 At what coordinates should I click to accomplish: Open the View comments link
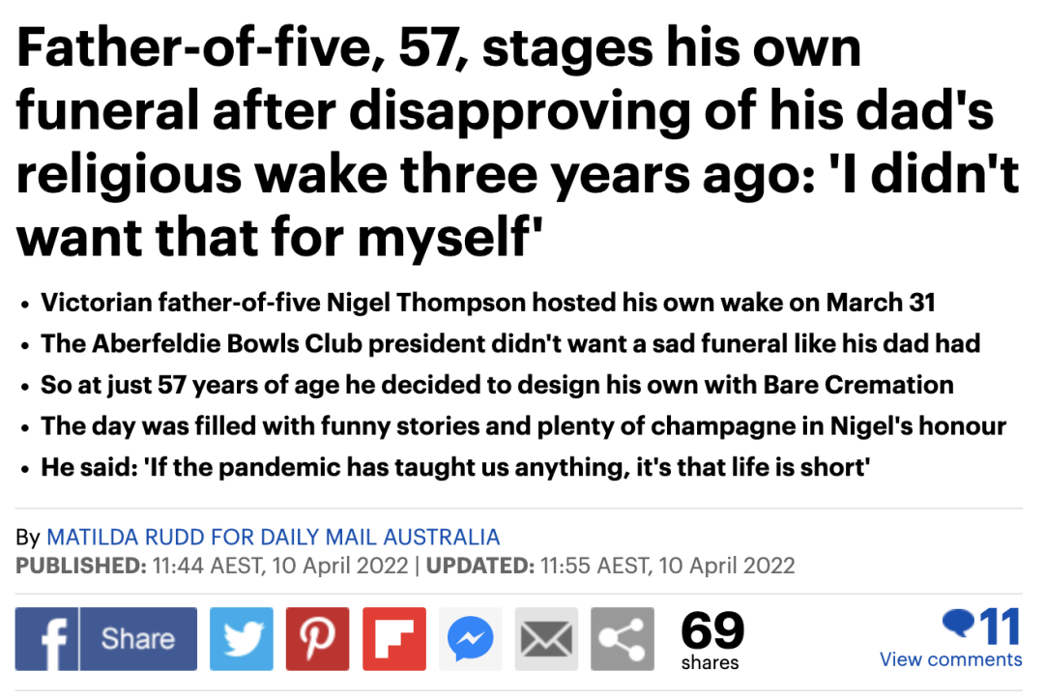[x=951, y=659]
